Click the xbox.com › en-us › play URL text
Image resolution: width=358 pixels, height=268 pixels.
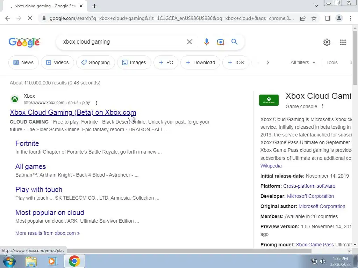tap(57, 103)
